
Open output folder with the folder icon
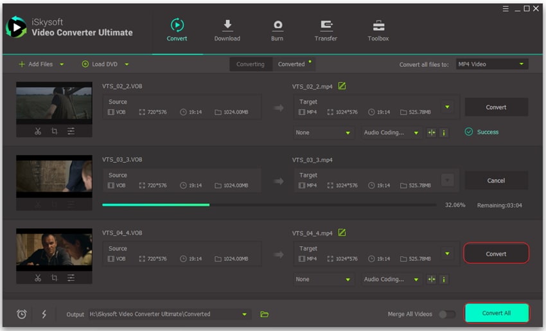coord(264,314)
